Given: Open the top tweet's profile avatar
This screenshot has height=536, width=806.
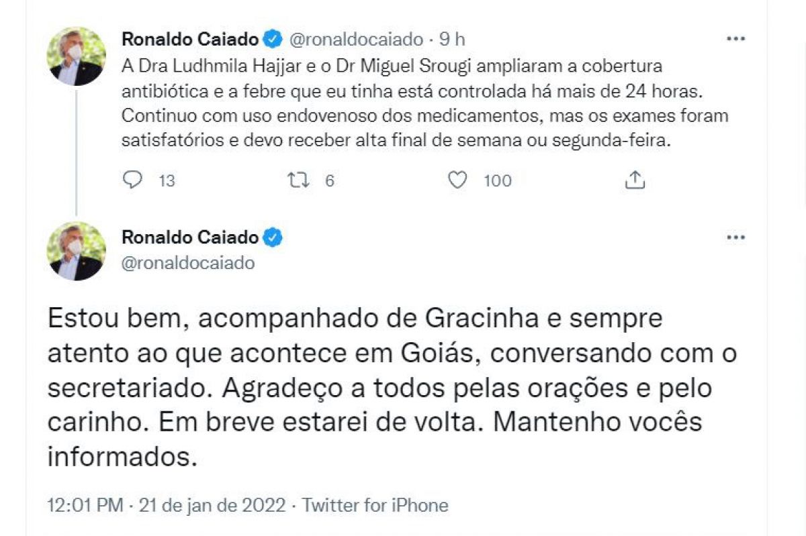Looking at the screenshot, I should (x=76, y=57).
